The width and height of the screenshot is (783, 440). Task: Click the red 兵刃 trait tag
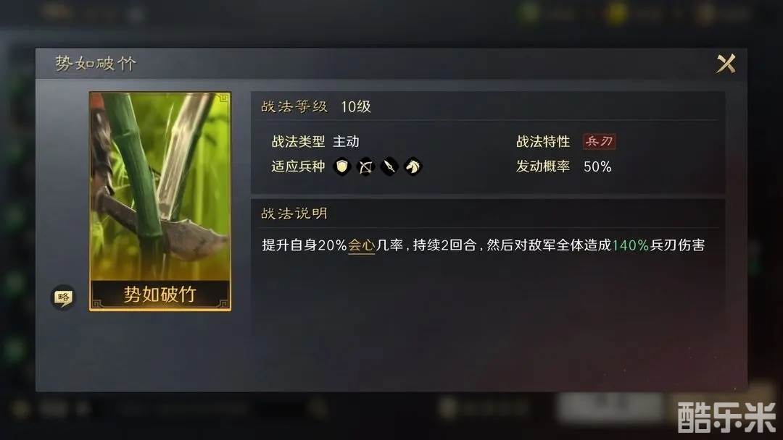pyautogui.click(x=600, y=142)
